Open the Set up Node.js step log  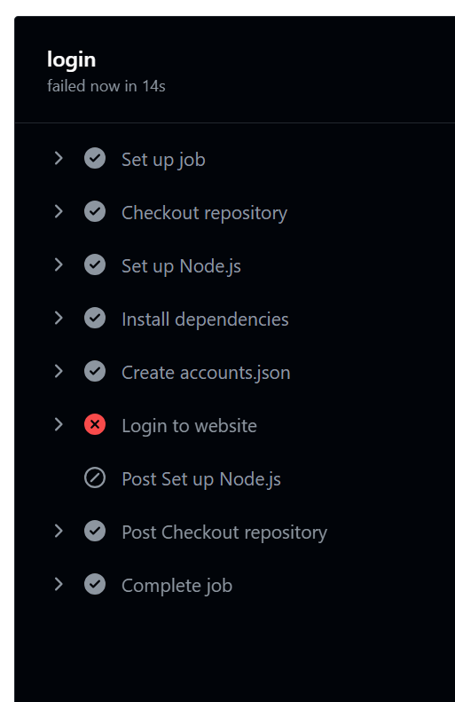181,266
